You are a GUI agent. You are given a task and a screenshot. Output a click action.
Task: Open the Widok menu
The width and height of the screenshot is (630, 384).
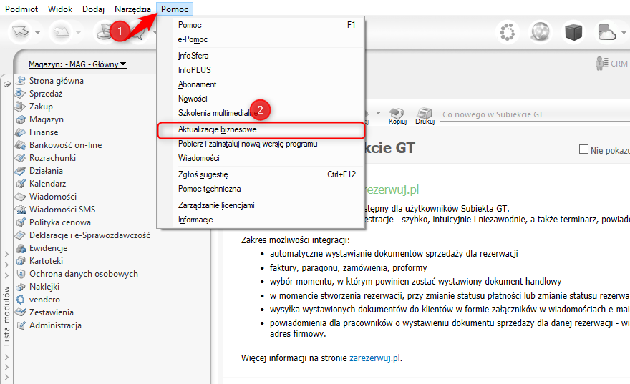(60, 9)
